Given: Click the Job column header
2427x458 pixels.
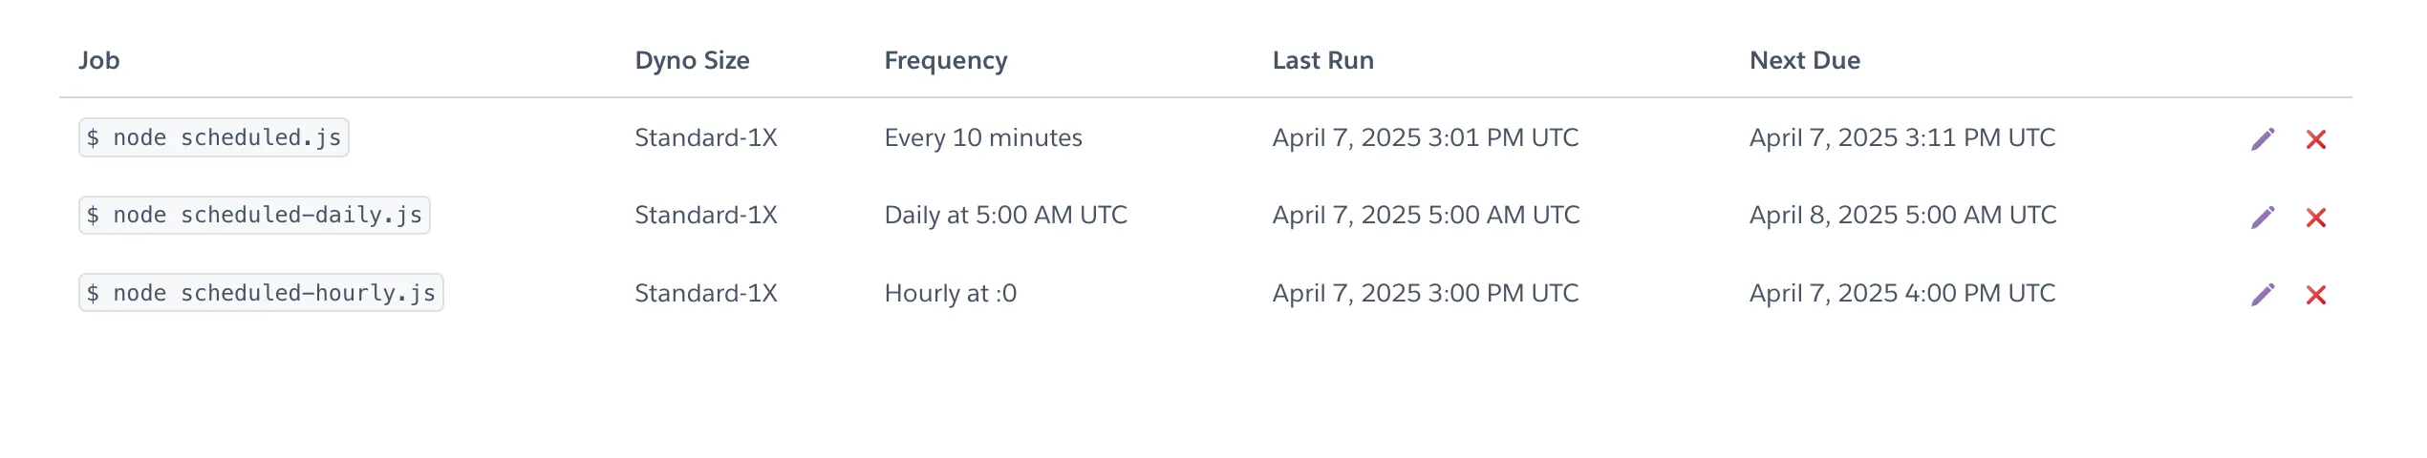Looking at the screenshot, I should point(98,60).
